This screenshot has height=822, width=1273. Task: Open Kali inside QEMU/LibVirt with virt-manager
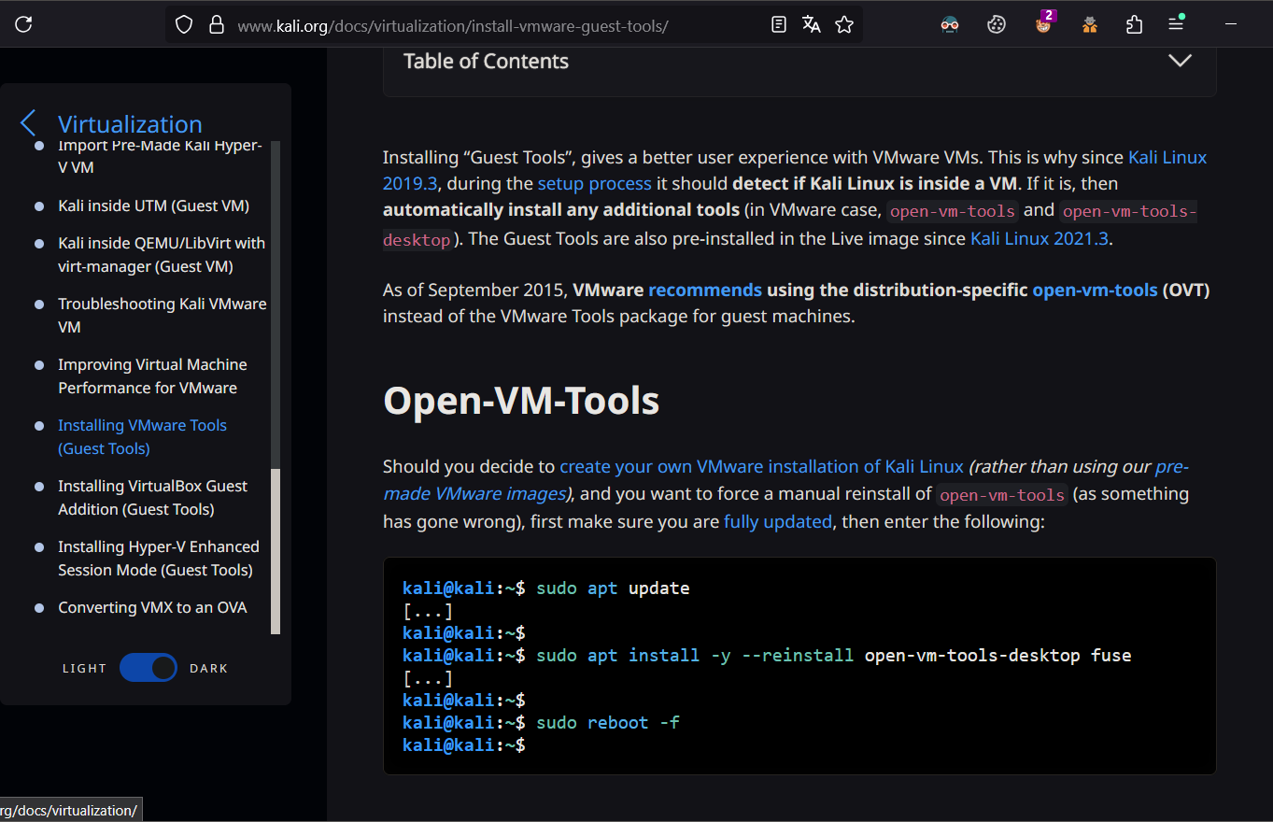(162, 254)
